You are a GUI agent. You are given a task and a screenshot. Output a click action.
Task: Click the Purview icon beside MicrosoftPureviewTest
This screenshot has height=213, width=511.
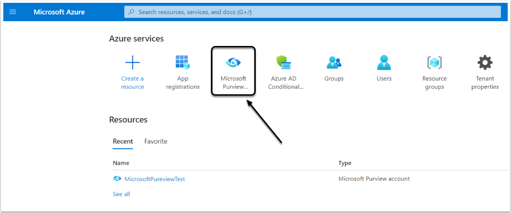point(117,179)
